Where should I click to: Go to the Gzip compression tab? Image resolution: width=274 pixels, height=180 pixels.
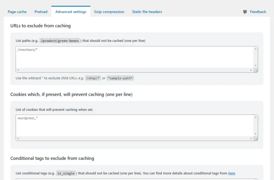(109, 12)
